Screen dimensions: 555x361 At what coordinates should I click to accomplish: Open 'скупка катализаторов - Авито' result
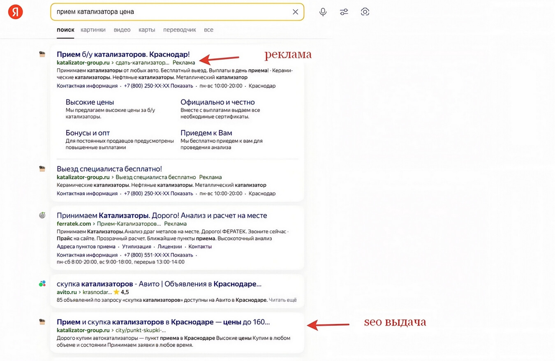point(159,284)
